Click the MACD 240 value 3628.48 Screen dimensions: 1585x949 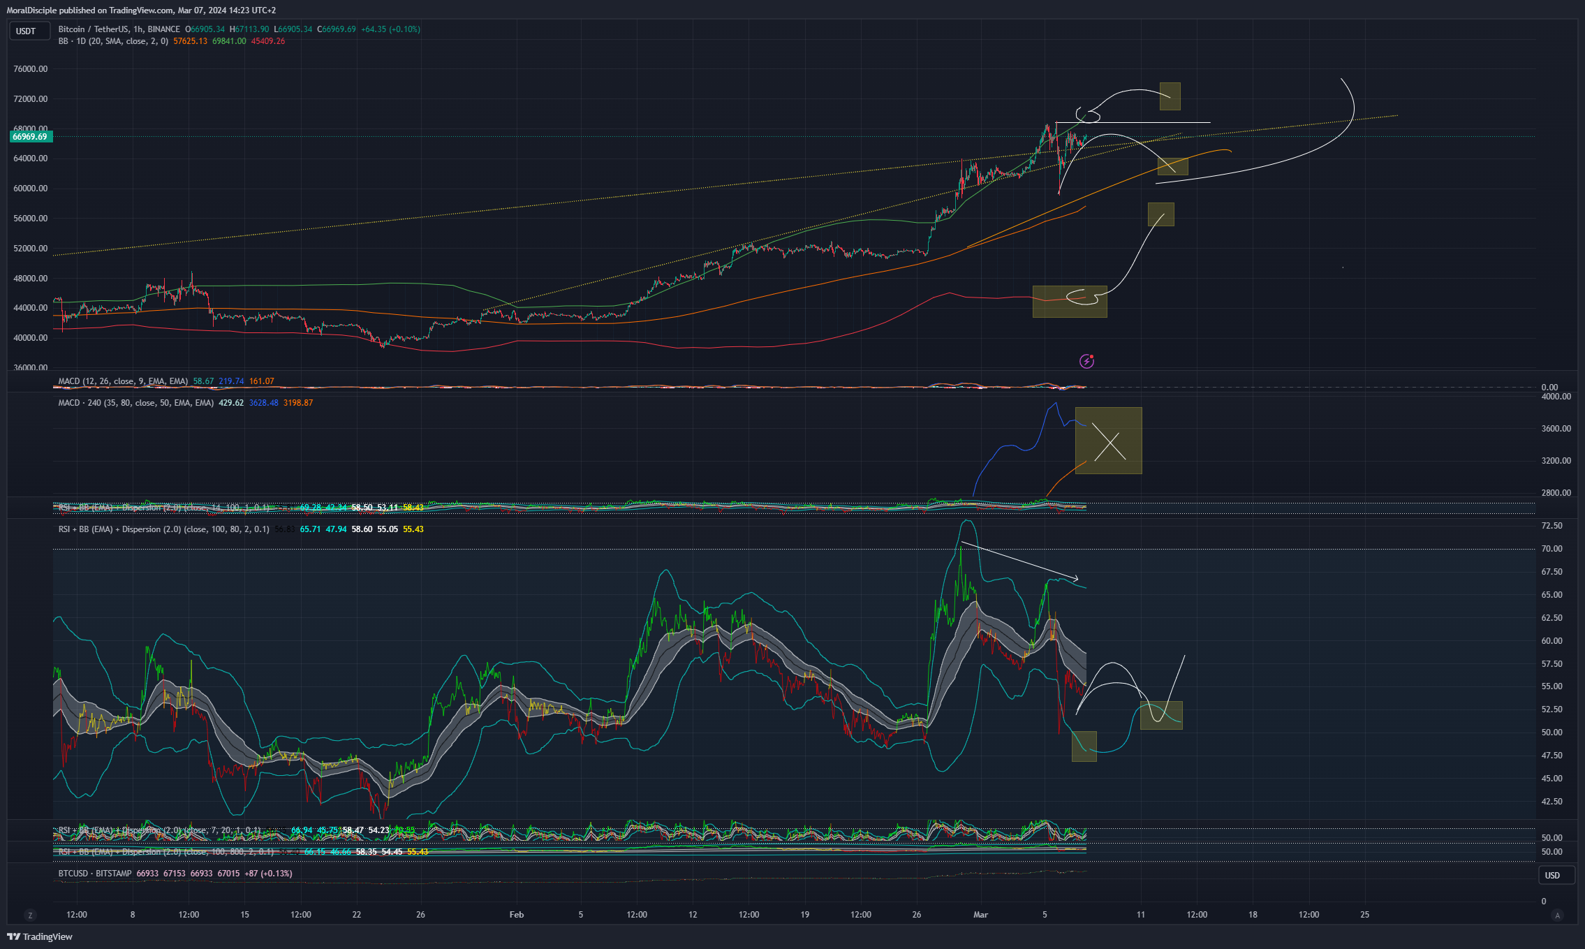point(263,403)
